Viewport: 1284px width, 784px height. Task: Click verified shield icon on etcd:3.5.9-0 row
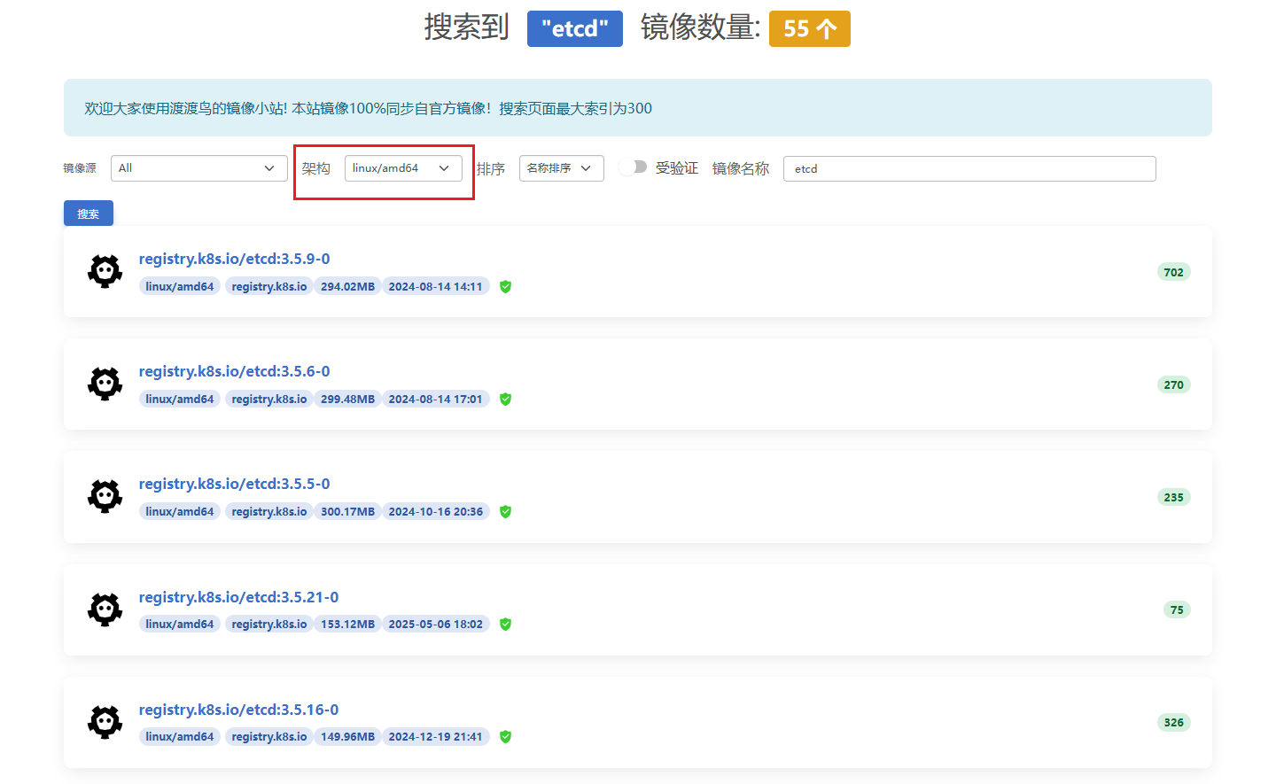[505, 287]
